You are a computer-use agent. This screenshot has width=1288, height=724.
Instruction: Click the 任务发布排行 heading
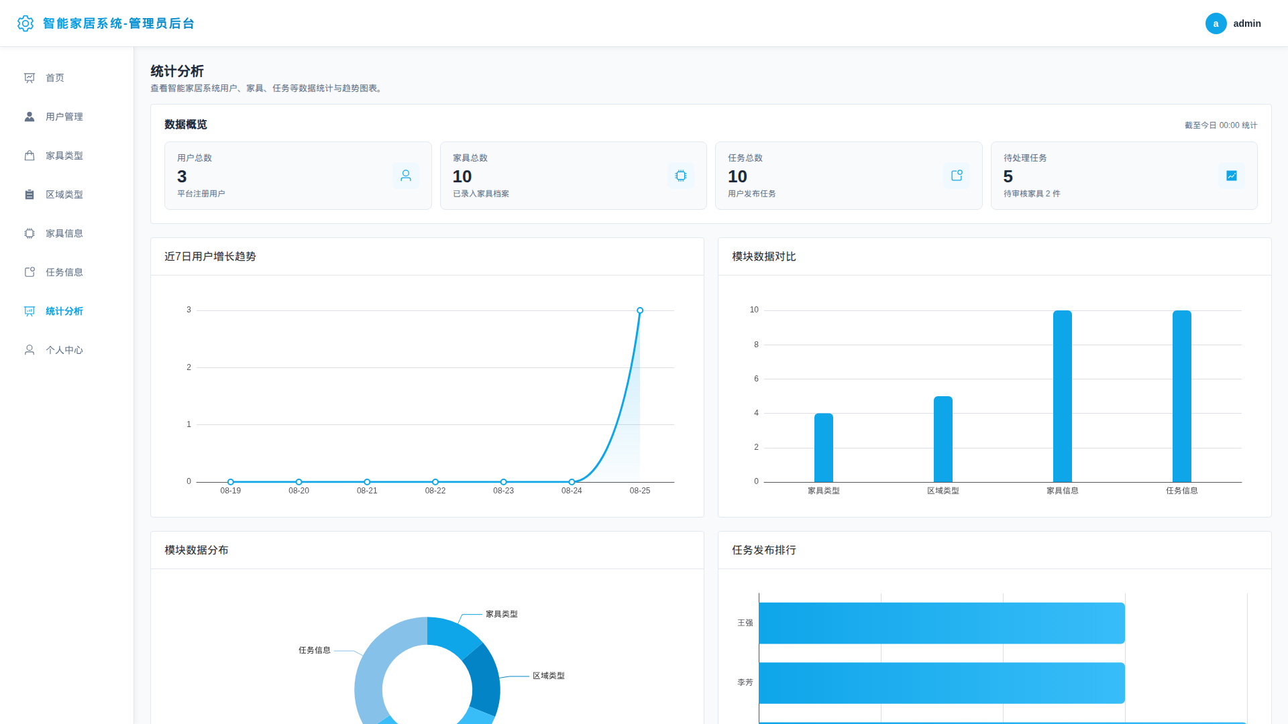(764, 550)
